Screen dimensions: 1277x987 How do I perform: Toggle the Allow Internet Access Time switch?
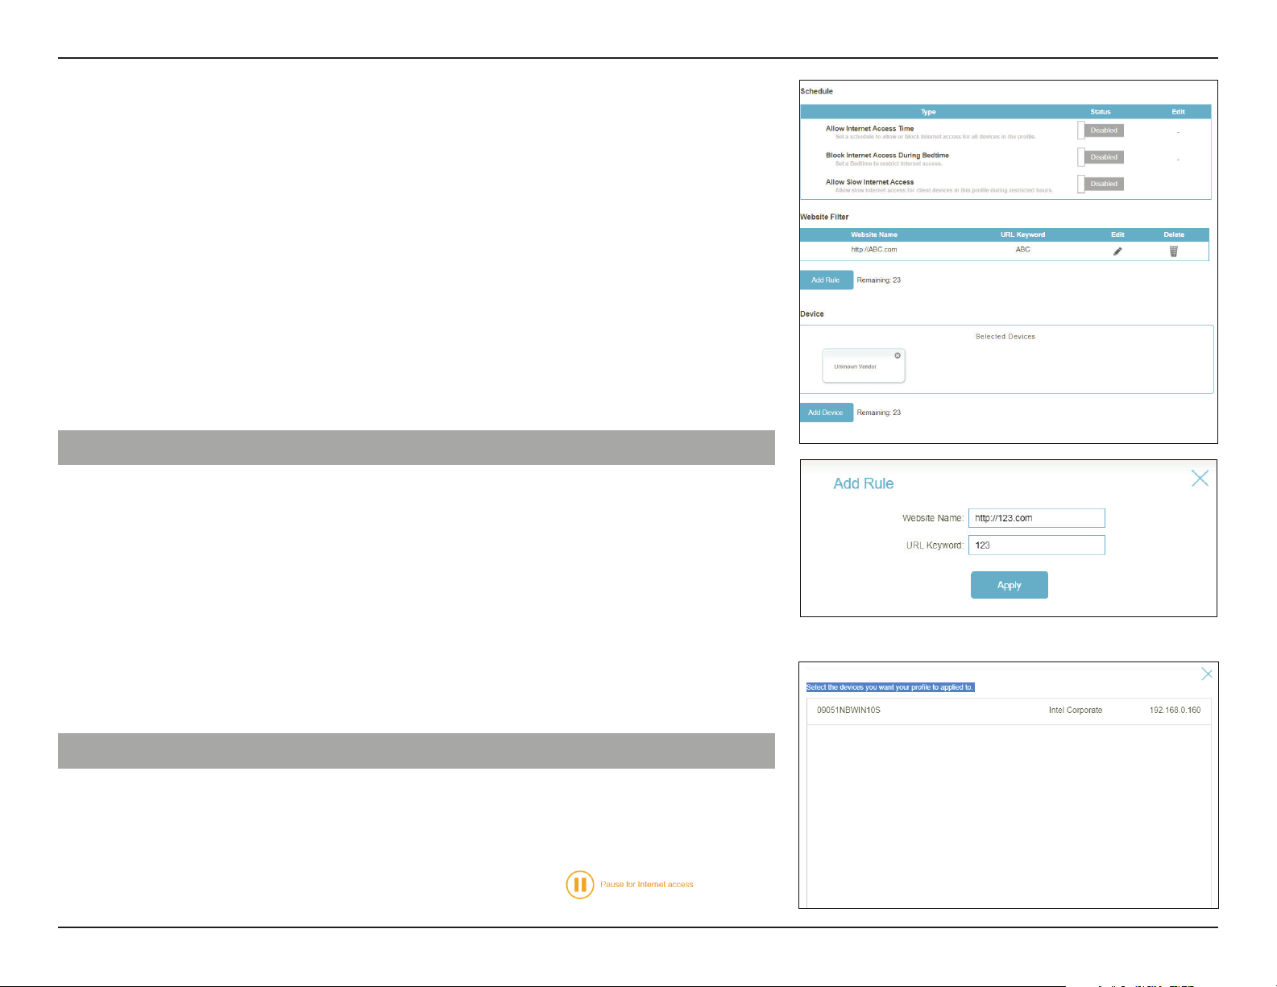pyautogui.click(x=1101, y=131)
